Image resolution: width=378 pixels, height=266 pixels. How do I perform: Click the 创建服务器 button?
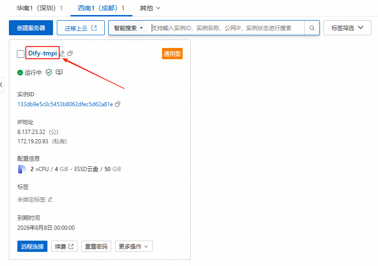click(31, 28)
